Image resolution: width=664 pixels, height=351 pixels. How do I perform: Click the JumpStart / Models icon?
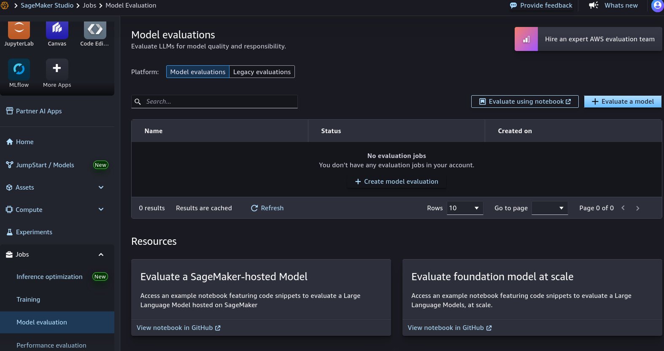coord(10,165)
